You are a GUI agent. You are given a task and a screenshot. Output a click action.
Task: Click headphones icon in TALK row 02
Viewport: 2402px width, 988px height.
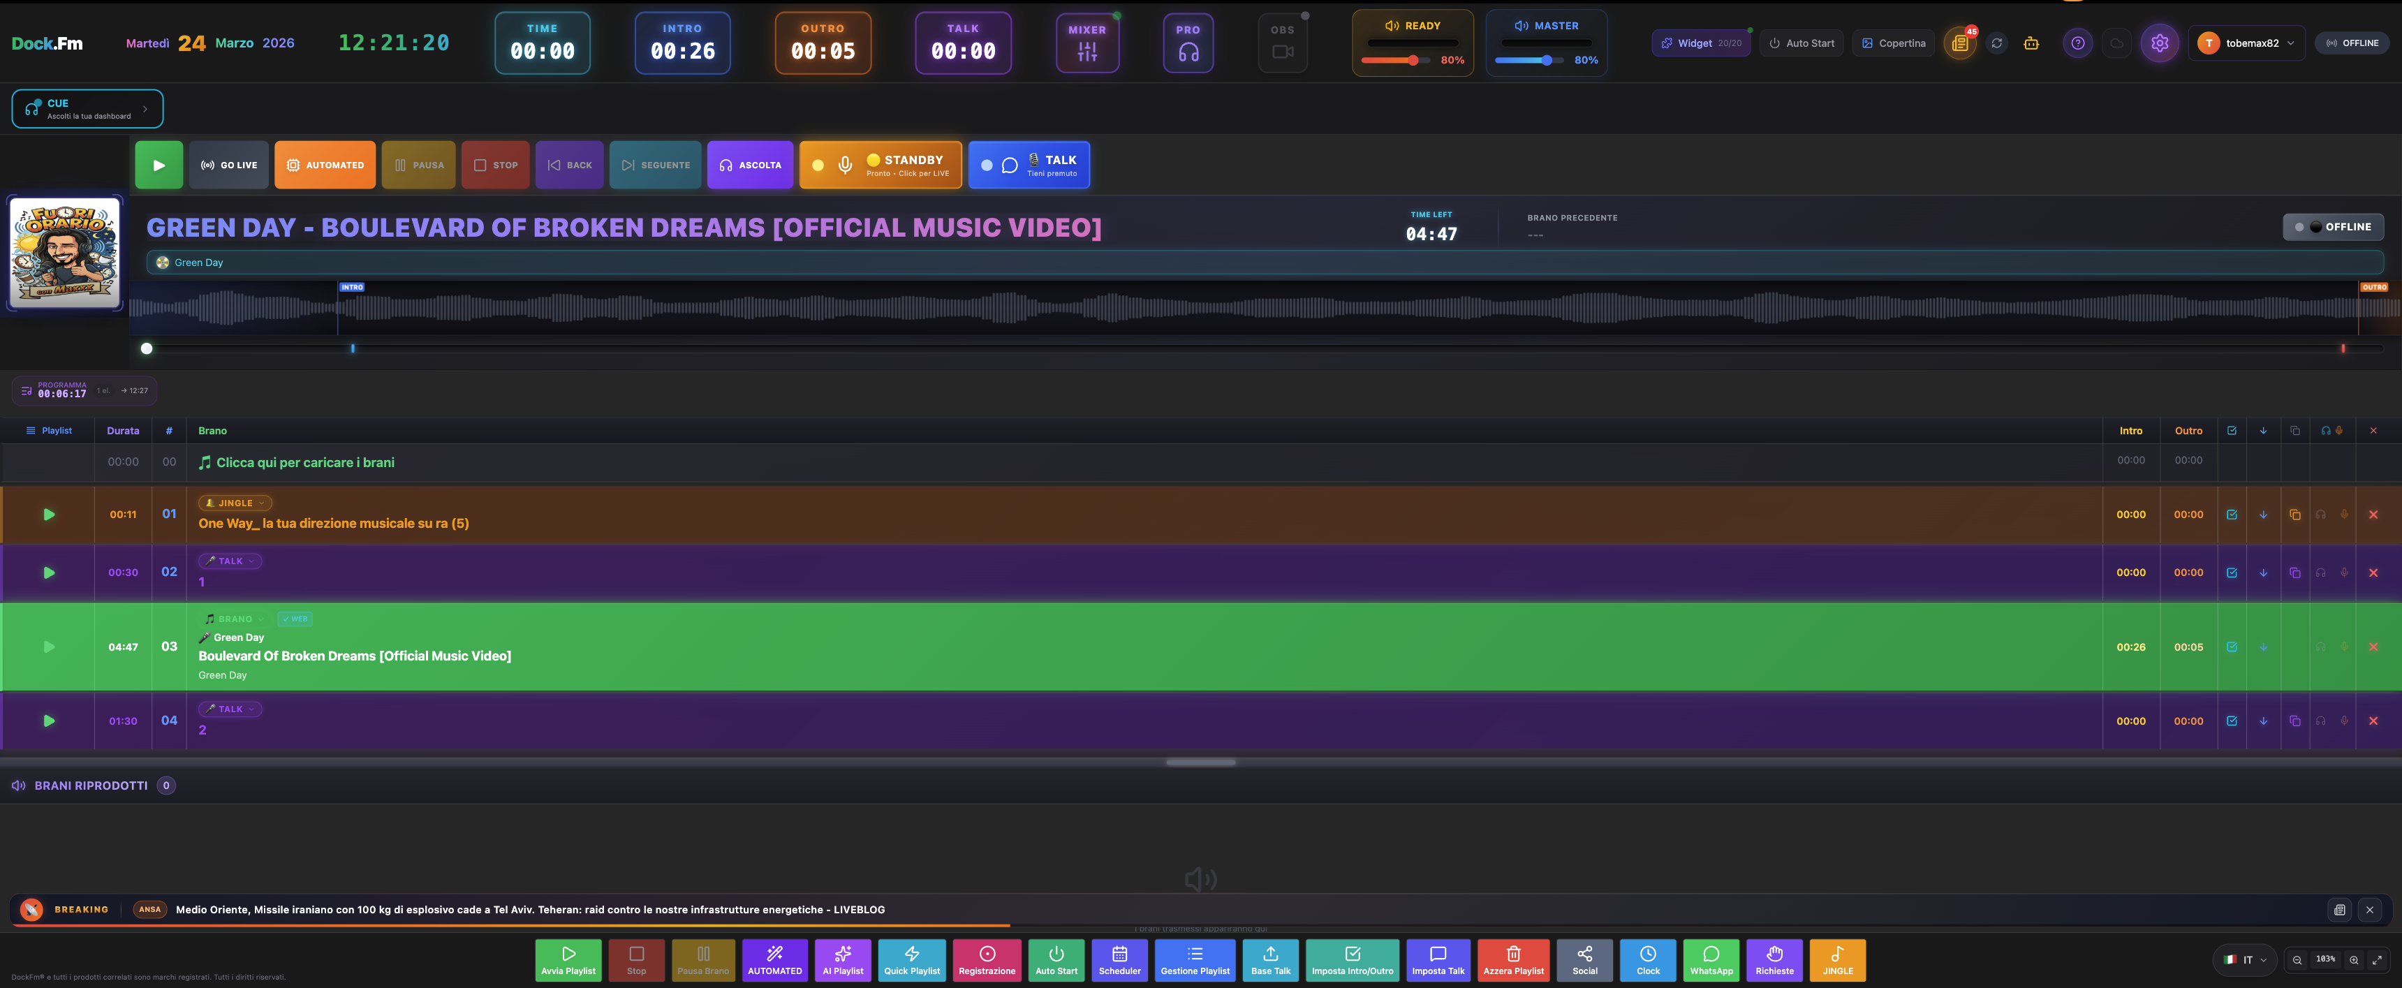point(2321,573)
